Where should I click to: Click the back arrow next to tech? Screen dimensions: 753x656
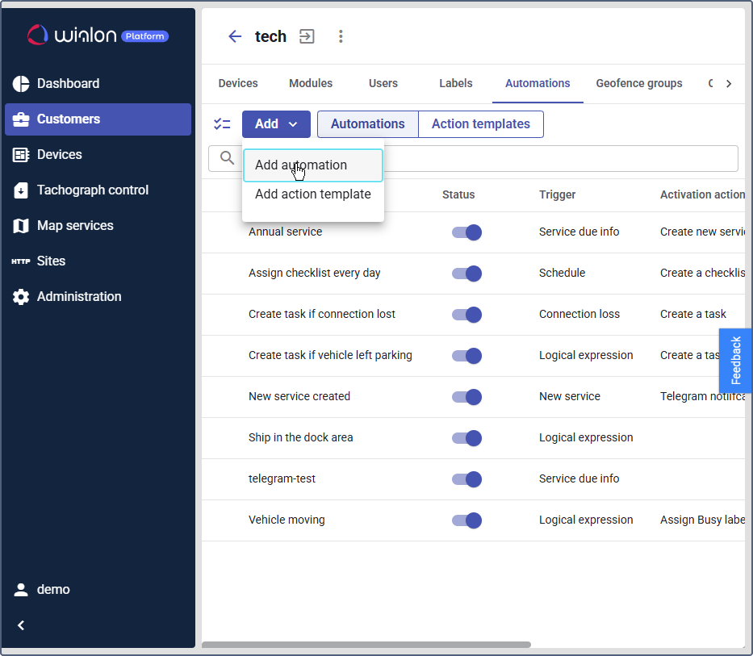point(235,36)
